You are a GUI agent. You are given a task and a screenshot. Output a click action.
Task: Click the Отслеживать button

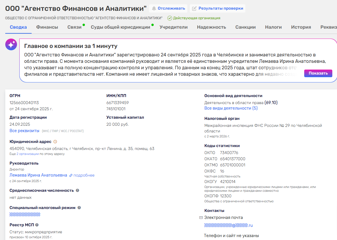point(168,8)
